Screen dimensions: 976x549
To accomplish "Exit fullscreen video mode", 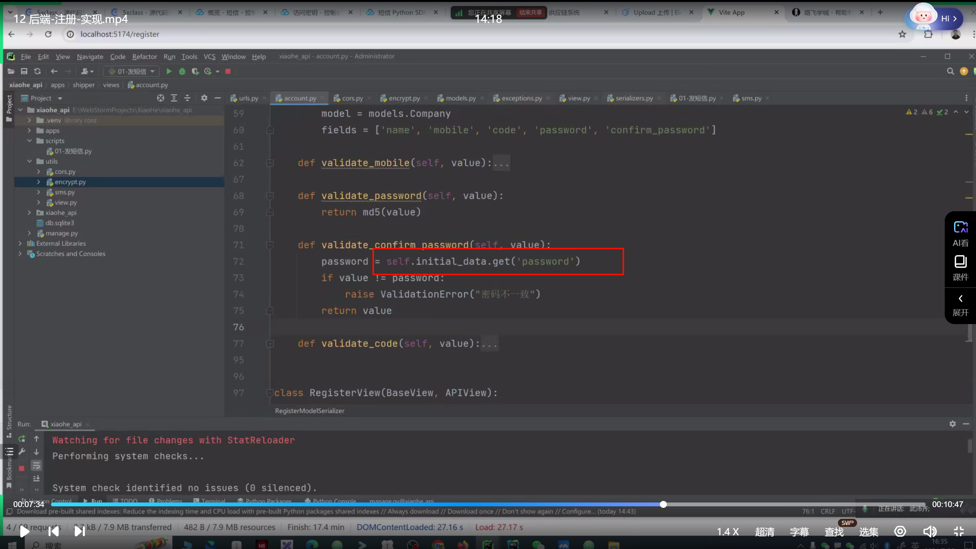I will click(959, 531).
